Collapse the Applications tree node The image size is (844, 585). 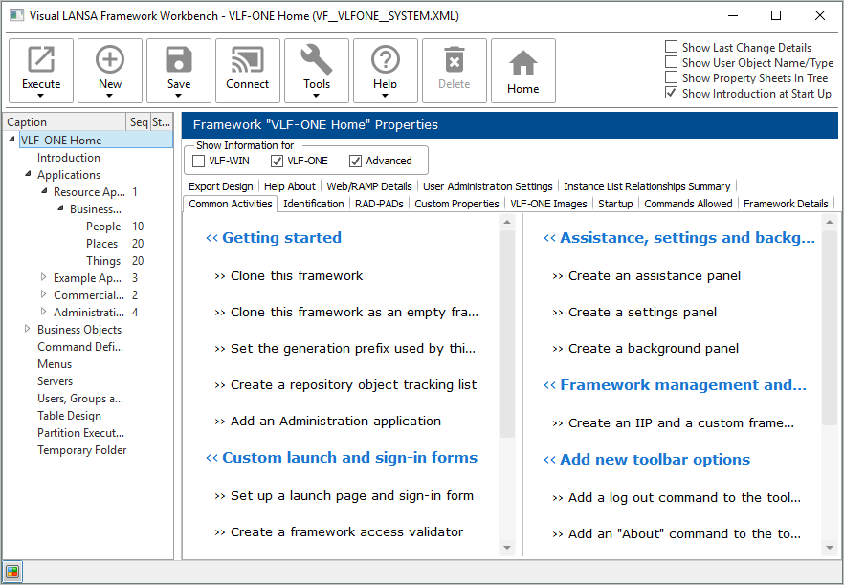point(28,175)
